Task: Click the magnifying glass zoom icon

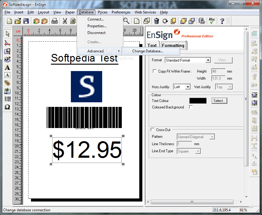Action: (126, 21)
